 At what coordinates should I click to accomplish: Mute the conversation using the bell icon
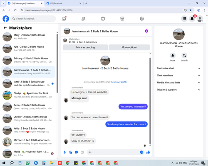pyautogui.click(x=173, y=56)
